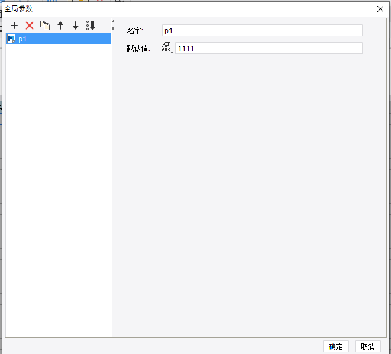Copy the selected parameter
391x354 pixels.
(x=45, y=25)
